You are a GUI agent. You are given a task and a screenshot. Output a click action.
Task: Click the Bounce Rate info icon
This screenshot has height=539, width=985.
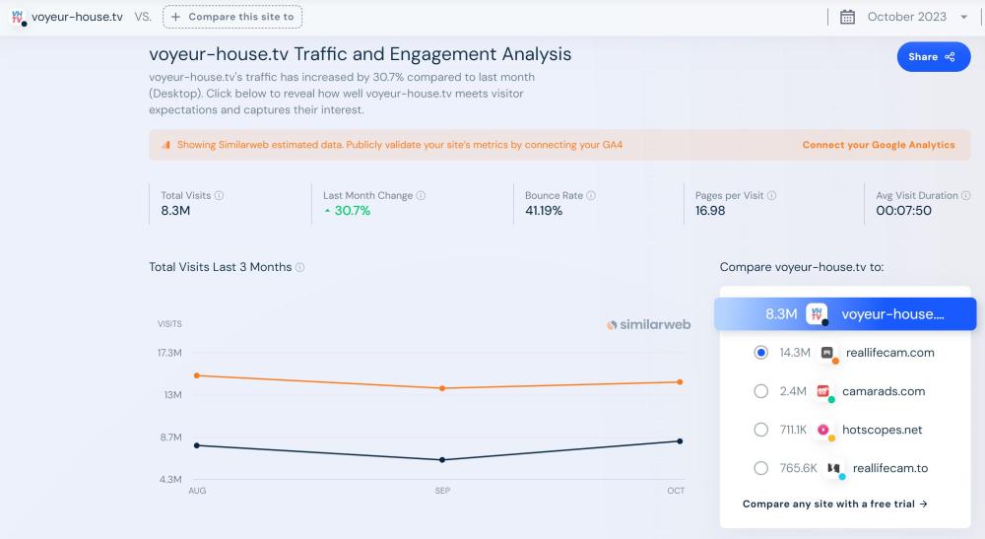point(592,196)
